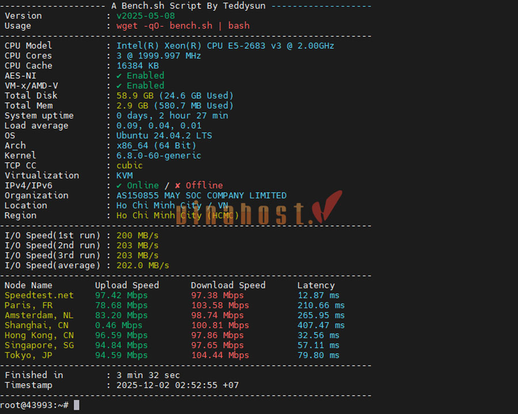Click the Upload Speed column header

coord(127,285)
